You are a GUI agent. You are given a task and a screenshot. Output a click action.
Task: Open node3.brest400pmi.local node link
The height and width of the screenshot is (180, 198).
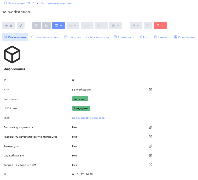coord(89,118)
